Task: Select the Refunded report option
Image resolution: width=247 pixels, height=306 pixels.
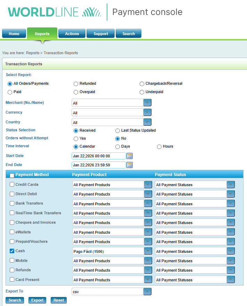Action: (x=76, y=84)
